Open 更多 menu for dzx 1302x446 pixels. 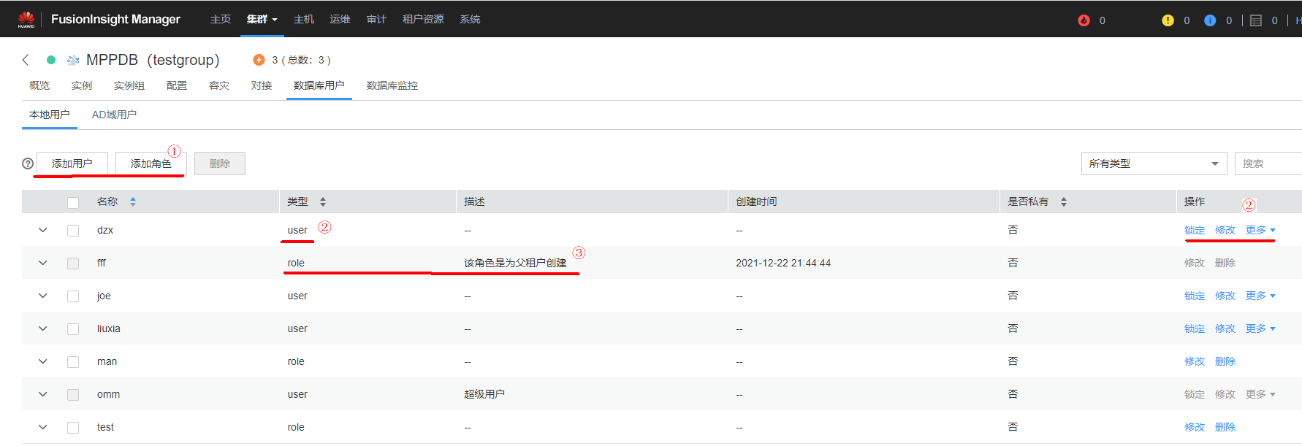pos(1260,230)
